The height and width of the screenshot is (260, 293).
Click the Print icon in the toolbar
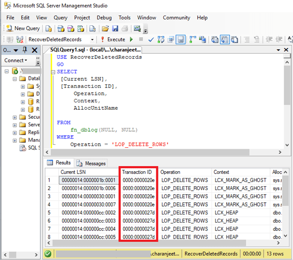tap(125, 28)
